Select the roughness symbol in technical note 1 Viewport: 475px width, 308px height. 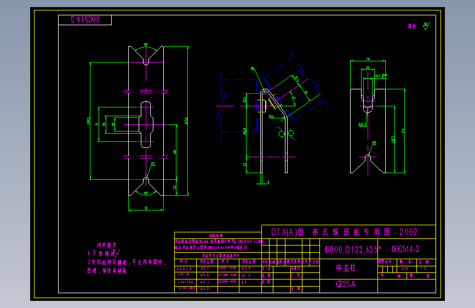[116, 253]
